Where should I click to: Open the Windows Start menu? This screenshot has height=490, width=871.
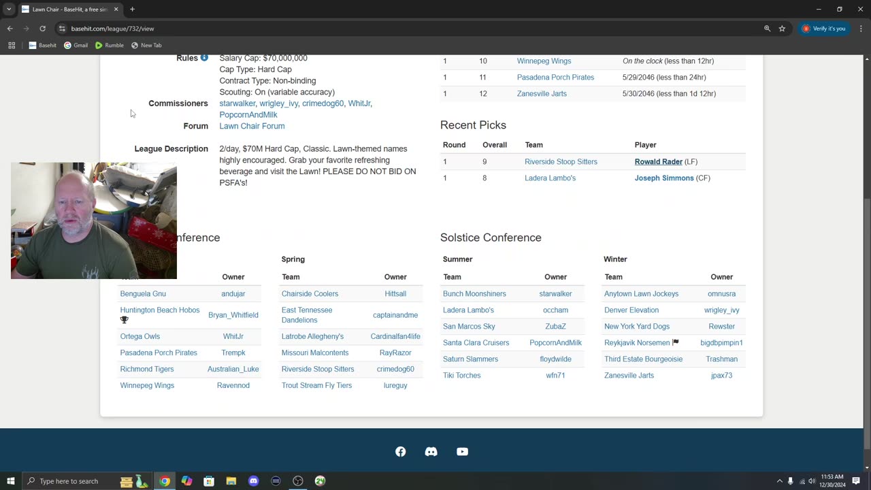11,481
